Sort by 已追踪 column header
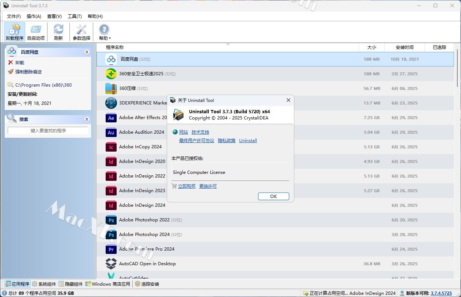The width and height of the screenshot is (461, 297). click(x=439, y=47)
